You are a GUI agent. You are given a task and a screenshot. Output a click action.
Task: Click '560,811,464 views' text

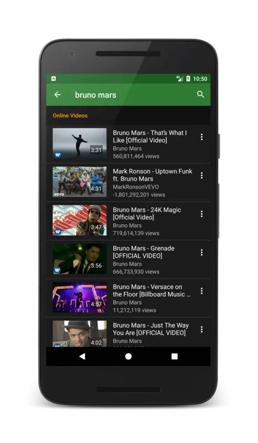tap(136, 156)
